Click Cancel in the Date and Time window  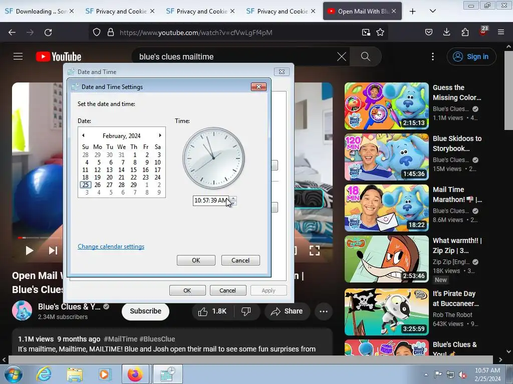point(228,290)
